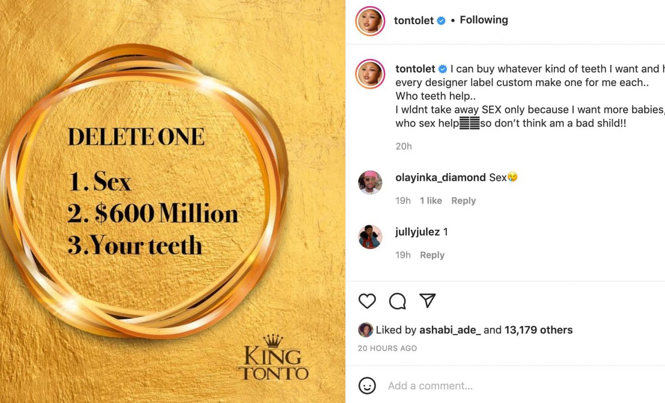Click the Delete One post image
The width and height of the screenshot is (665, 403).
[172, 201]
